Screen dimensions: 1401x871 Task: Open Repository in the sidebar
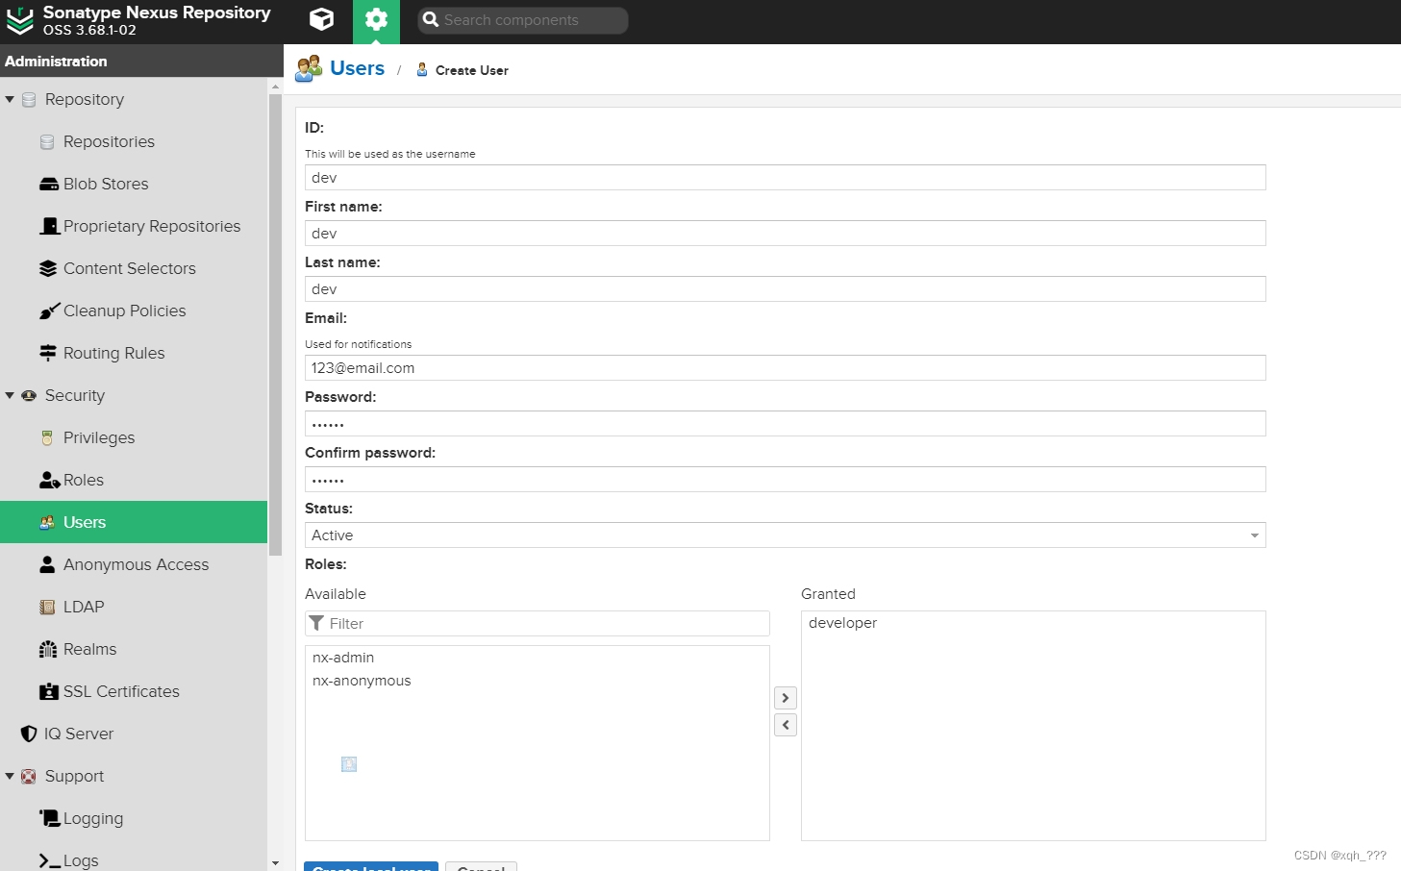click(85, 99)
